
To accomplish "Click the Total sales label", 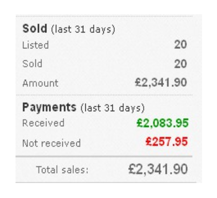I will 62,170.
